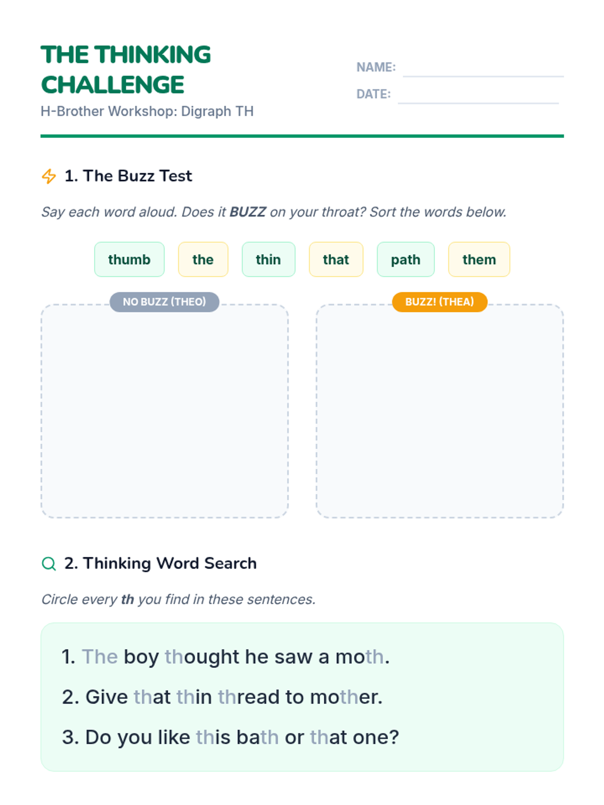The height and width of the screenshot is (805, 604).
Task: Click the word 'thought' in sentence one
Action: 202,657
